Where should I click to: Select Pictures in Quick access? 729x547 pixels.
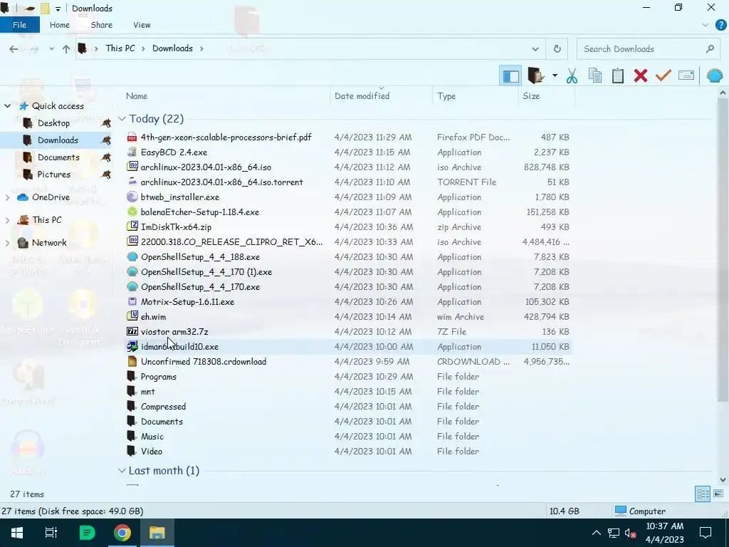pos(54,174)
